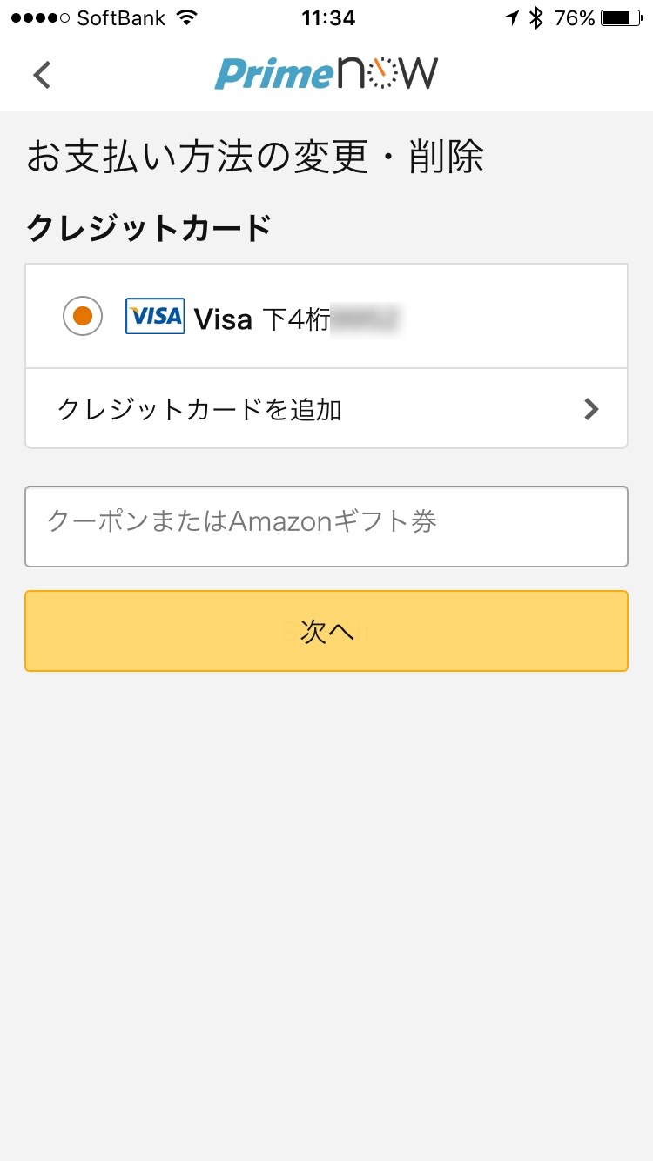Expand the chevron beside クレジットカードを追加
This screenshot has width=653, height=1161.
[x=592, y=409]
